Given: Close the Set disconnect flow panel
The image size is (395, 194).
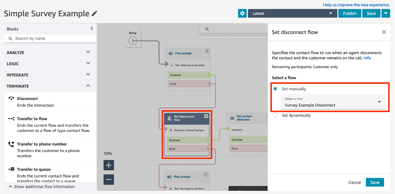Looking at the screenshot, I should [x=384, y=32].
